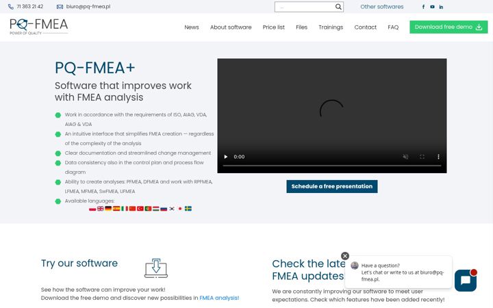Unmute the video with the speaker icon
Viewport: 493px width, 308px height.
405,157
